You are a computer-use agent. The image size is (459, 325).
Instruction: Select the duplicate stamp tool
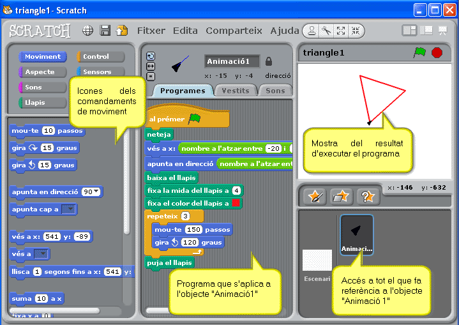pyautogui.click(x=312, y=31)
